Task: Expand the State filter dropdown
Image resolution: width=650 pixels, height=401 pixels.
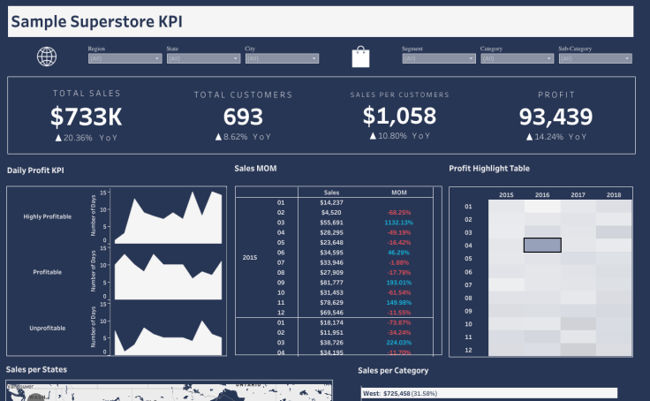Action: tap(202, 58)
